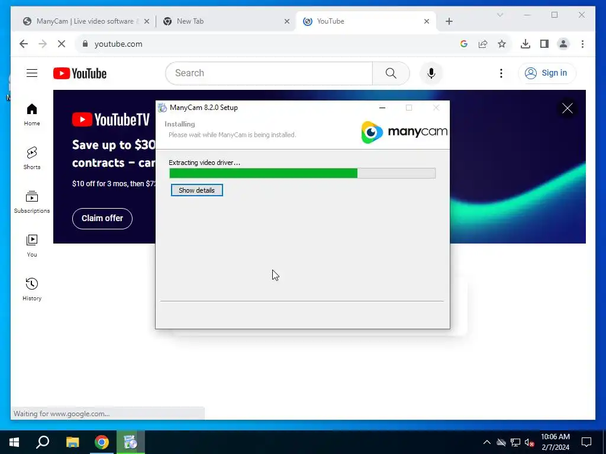This screenshot has height=454, width=606.
Task: Minimize the ManyCam Setup window
Action: (382, 108)
